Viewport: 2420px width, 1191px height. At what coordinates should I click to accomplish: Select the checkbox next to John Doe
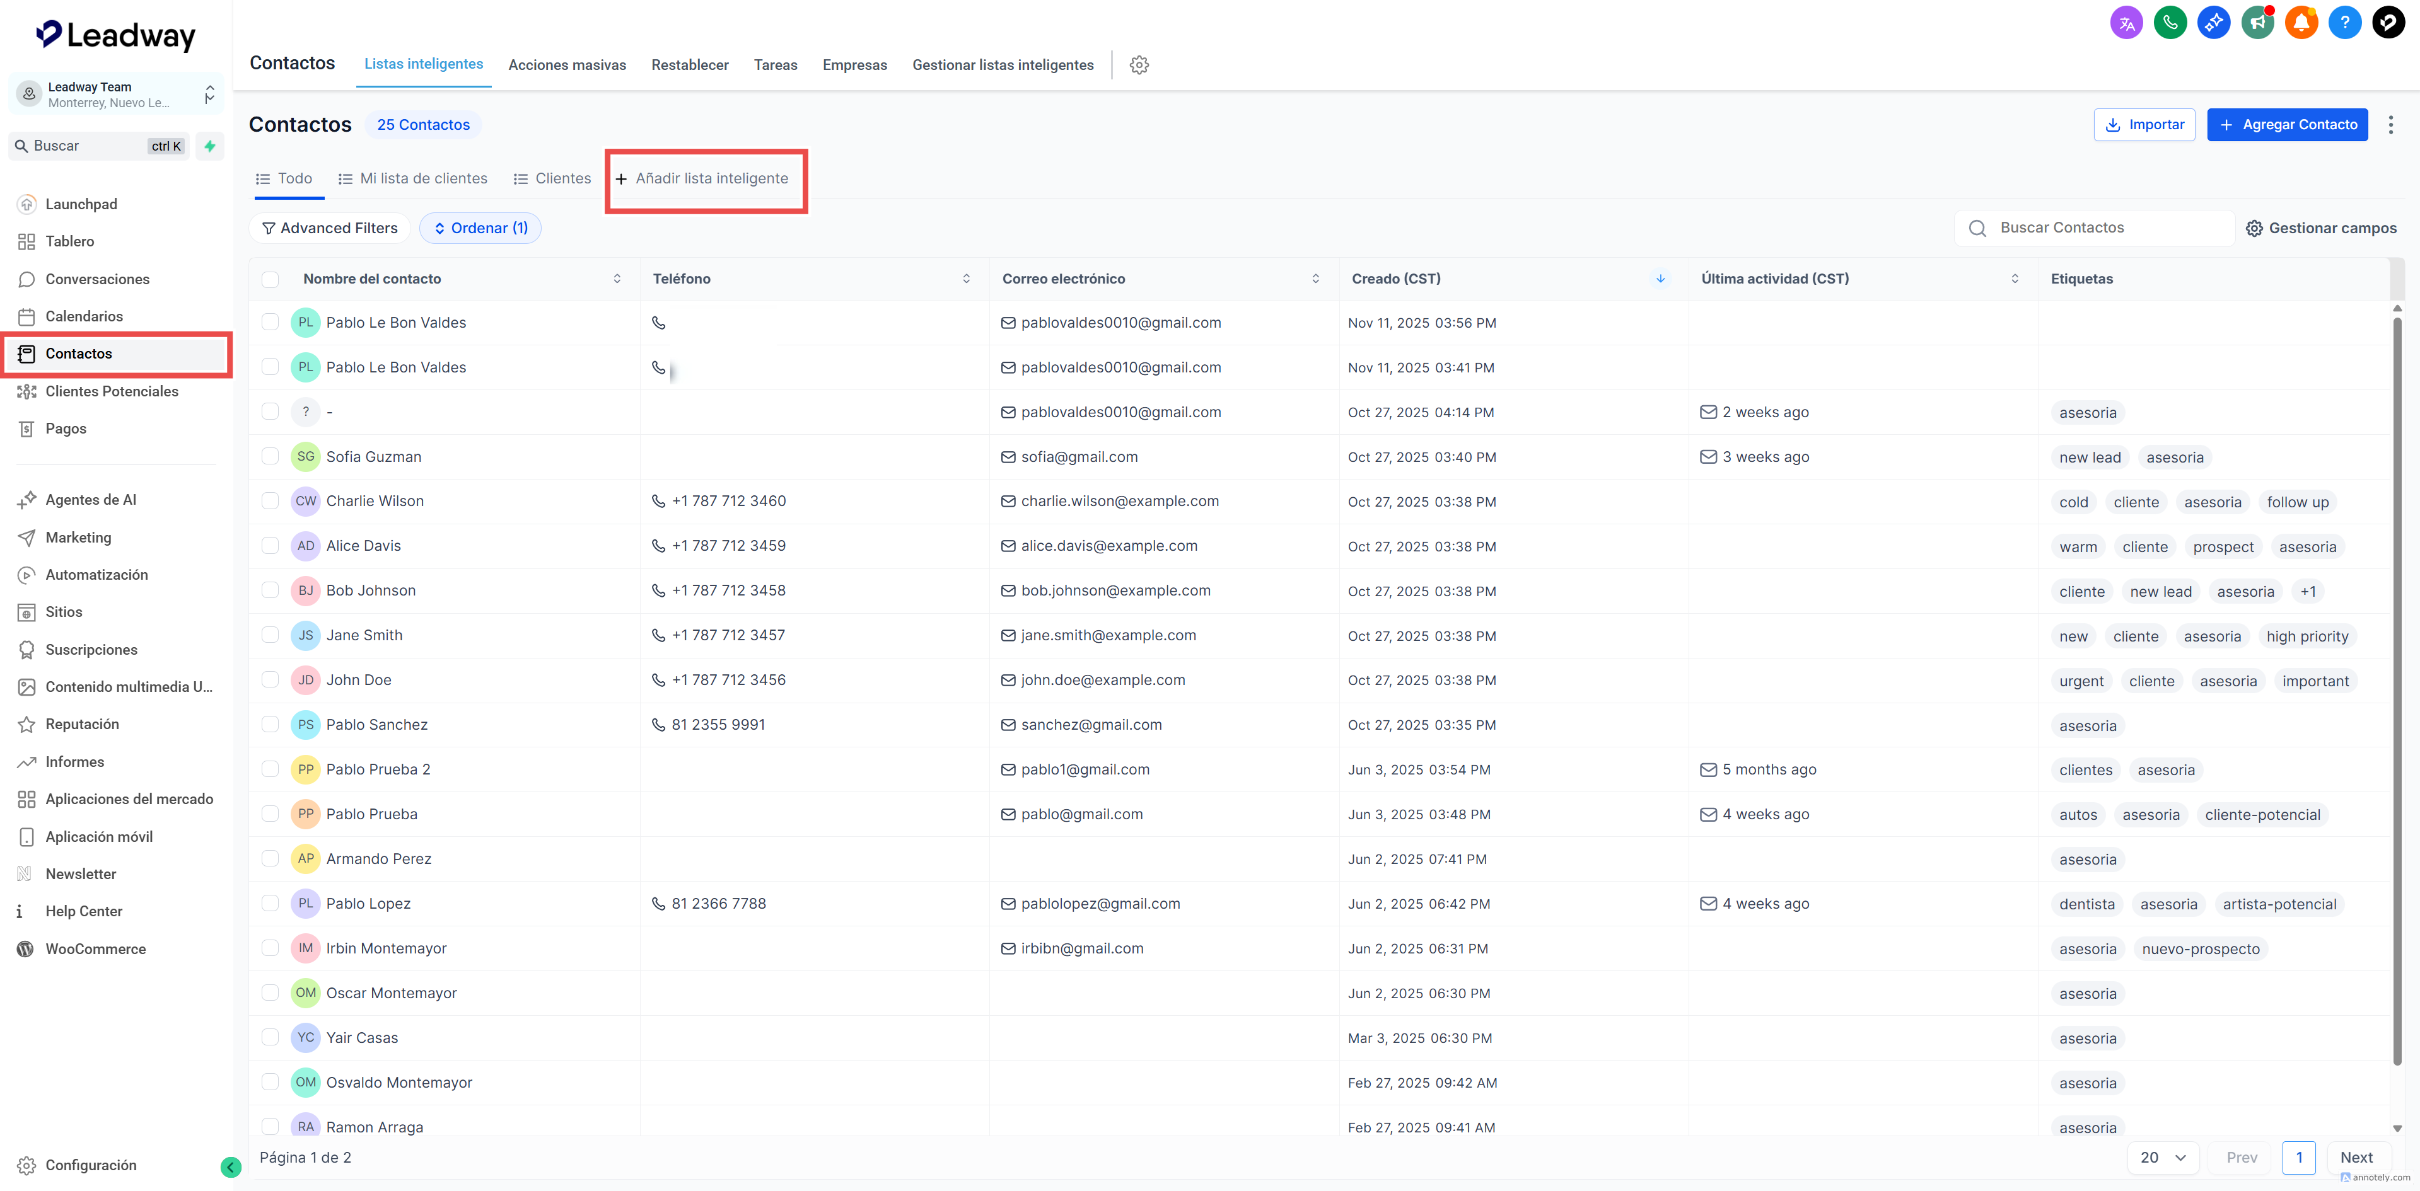click(271, 679)
